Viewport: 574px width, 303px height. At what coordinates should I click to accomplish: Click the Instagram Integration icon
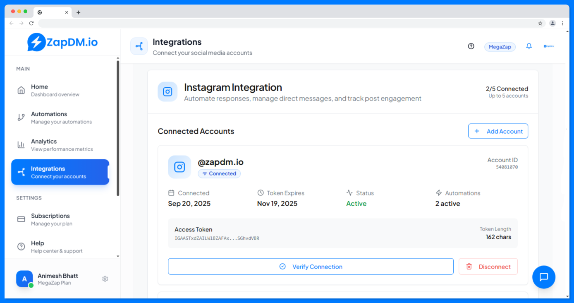[x=167, y=91]
